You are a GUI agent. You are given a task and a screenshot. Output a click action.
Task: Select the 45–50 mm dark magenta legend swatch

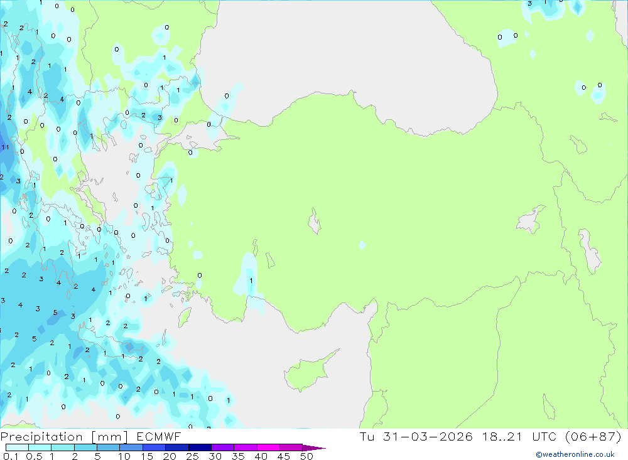291,447
